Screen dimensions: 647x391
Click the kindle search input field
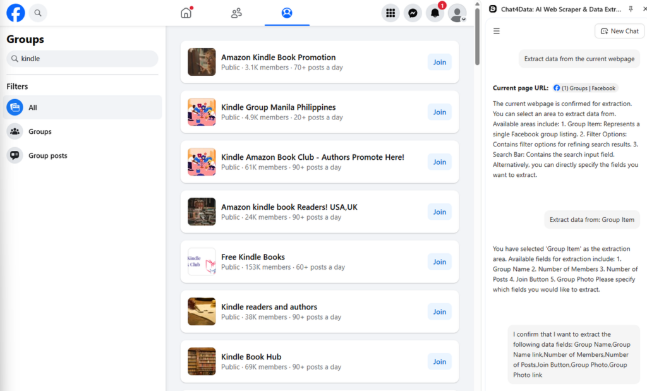(82, 58)
